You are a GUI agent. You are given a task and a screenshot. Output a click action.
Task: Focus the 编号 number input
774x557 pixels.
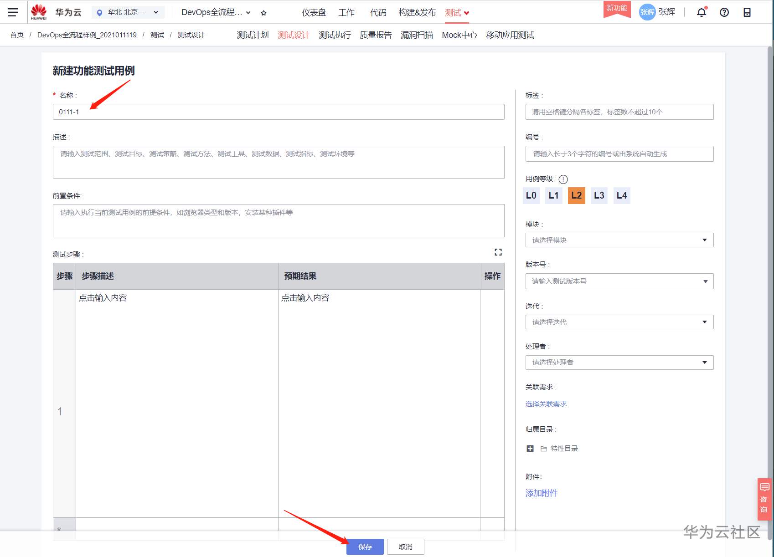tap(619, 154)
